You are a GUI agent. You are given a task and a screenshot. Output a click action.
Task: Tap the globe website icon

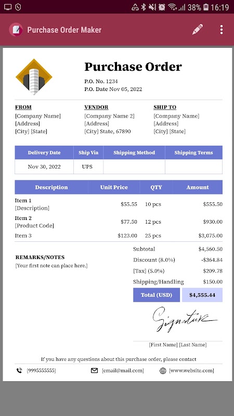(163, 371)
